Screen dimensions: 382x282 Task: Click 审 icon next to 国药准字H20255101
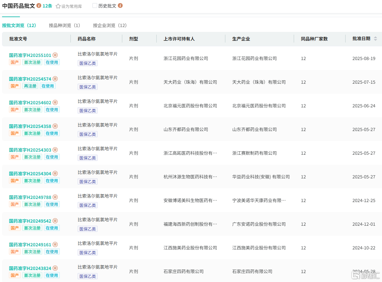(55, 55)
